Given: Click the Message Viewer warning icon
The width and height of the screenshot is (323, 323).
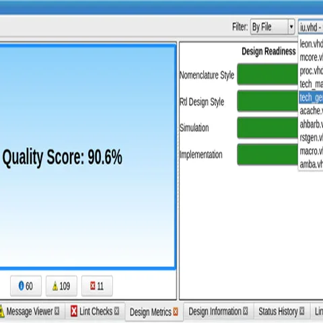Looking at the screenshot, I should click(1, 311).
